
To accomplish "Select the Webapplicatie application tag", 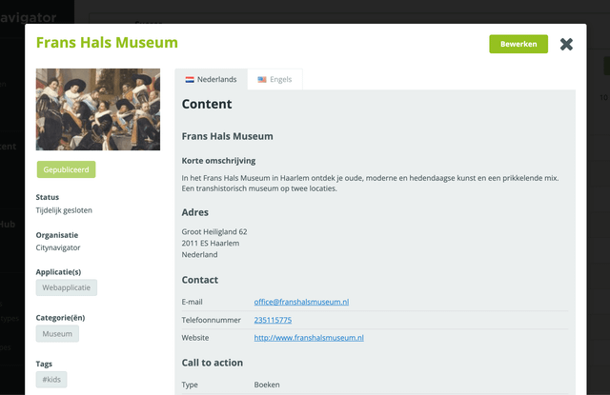I will point(67,287).
